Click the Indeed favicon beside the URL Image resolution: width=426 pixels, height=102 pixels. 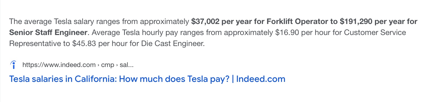coord(13,65)
